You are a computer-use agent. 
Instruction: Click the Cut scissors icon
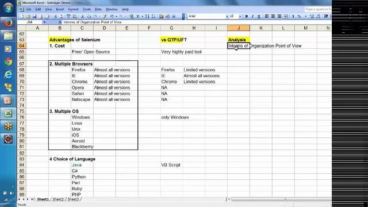click(x=83, y=16)
